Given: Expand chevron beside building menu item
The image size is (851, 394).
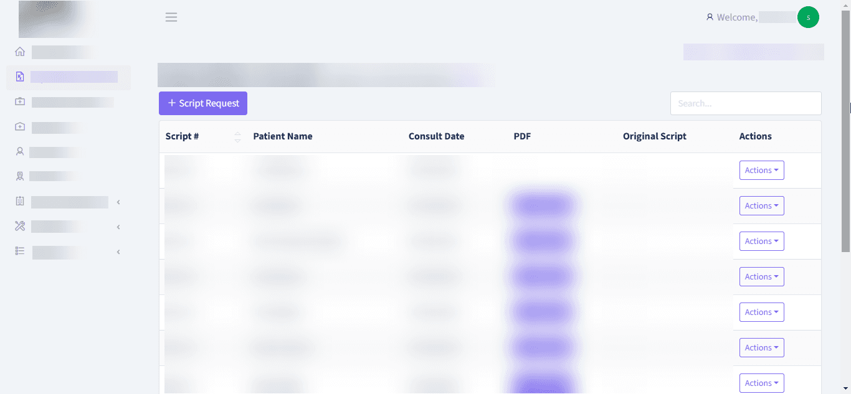Looking at the screenshot, I should pos(118,202).
